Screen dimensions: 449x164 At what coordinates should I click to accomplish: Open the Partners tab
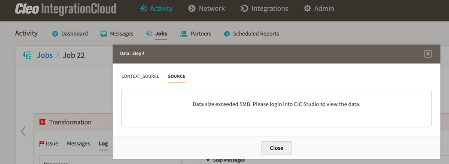tap(196, 33)
